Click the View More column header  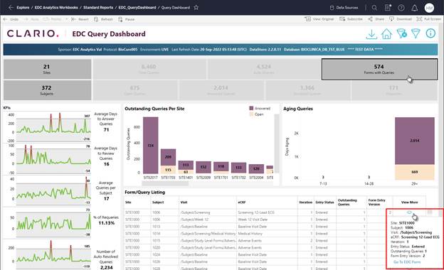tap(409, 202)
